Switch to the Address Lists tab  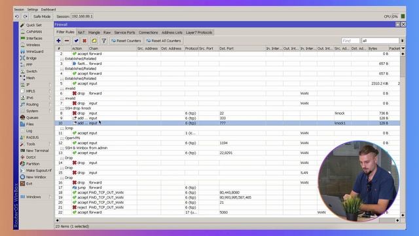click(172, 32)
